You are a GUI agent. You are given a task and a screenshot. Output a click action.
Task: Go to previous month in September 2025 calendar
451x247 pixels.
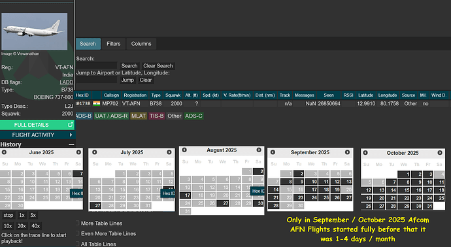[273, 152]
